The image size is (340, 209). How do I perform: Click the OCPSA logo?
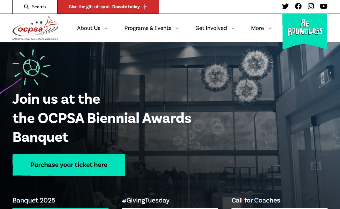(x=35, y=28)
